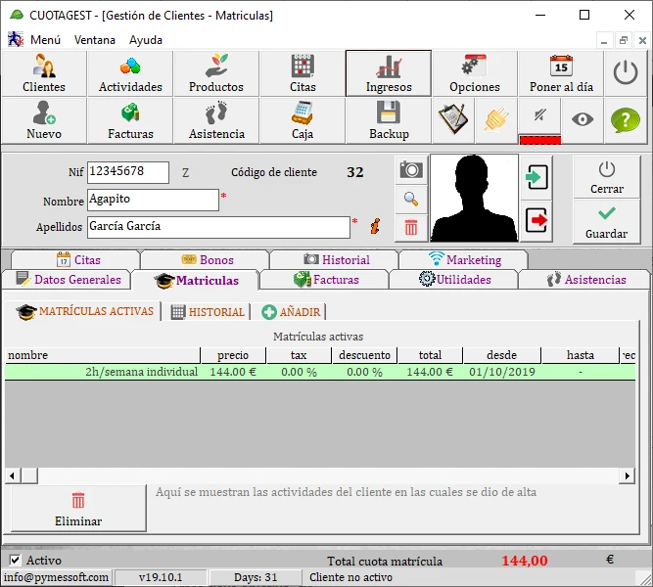653x587 pixels.
Task: Click the orange info icon by Apellidos
Action: pos(375,226)
